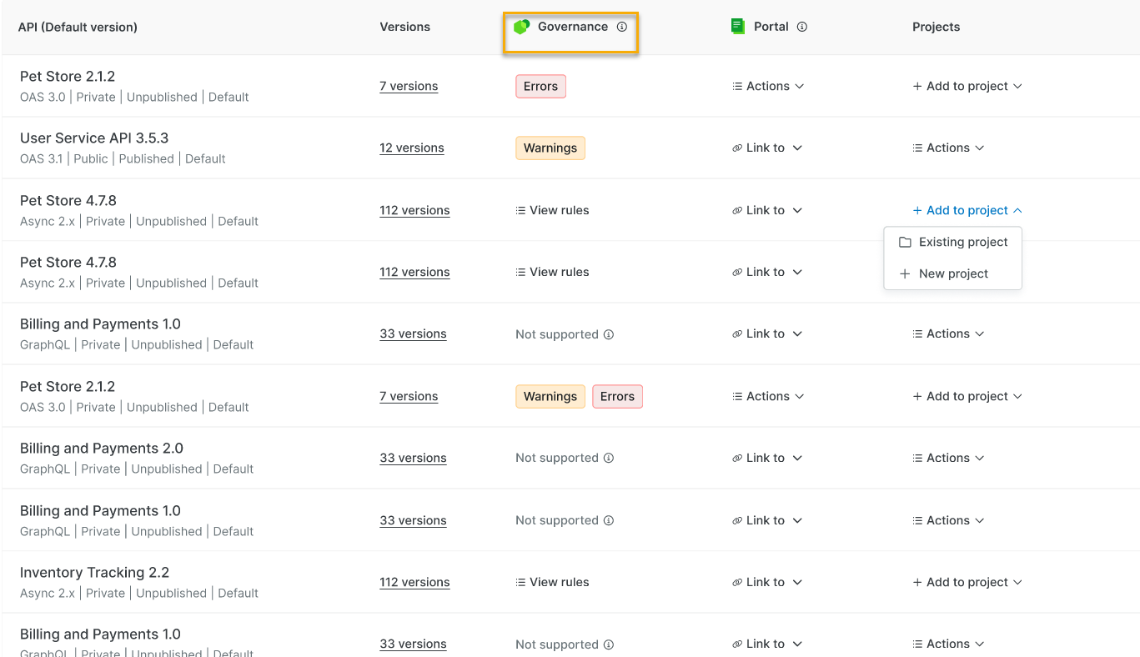Open Link to dropdown for Billing and Payments 2.0
Screen dimensions: 1140x657
coord(766,458)
